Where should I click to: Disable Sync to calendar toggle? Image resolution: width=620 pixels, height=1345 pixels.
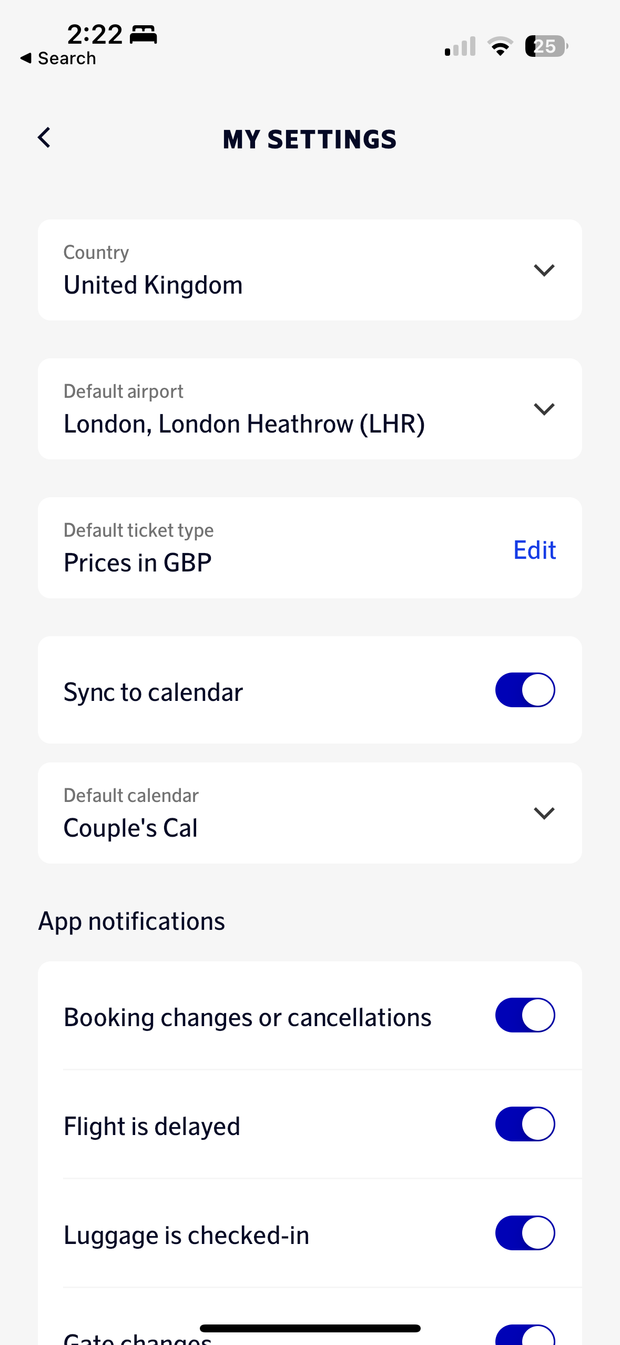pos(525,690)
